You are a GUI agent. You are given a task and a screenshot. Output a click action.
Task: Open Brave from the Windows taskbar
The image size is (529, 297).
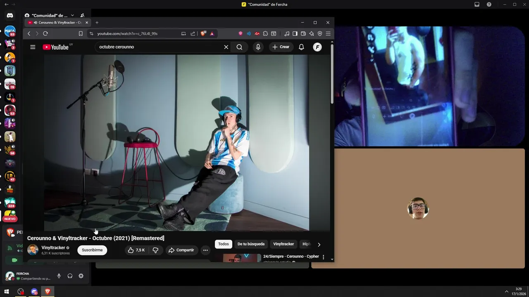[48, 292]
